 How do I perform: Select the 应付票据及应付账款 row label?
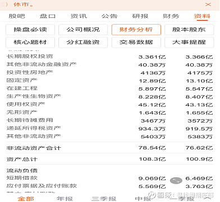[x=42, y=186]
